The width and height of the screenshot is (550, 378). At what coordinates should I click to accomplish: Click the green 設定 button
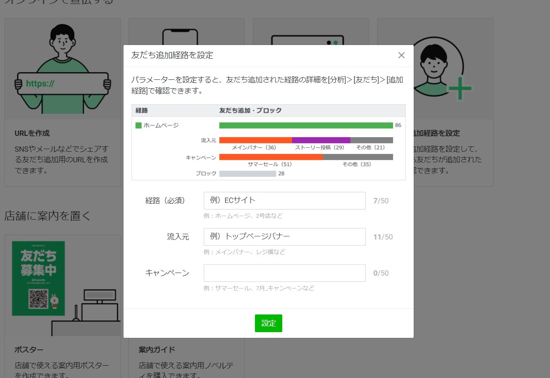point(268,323)
